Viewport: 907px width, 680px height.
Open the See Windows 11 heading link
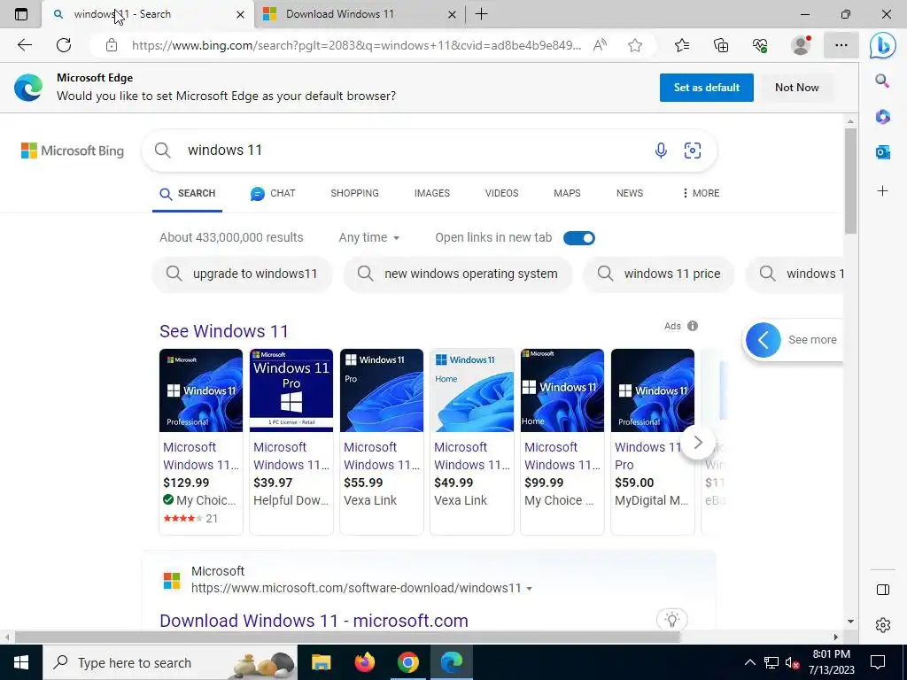224,331
